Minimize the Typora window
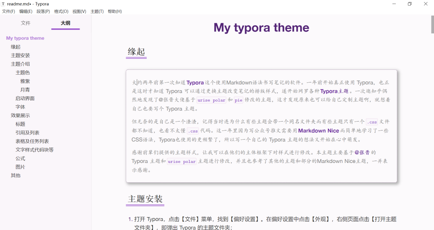 coord(394,4)
